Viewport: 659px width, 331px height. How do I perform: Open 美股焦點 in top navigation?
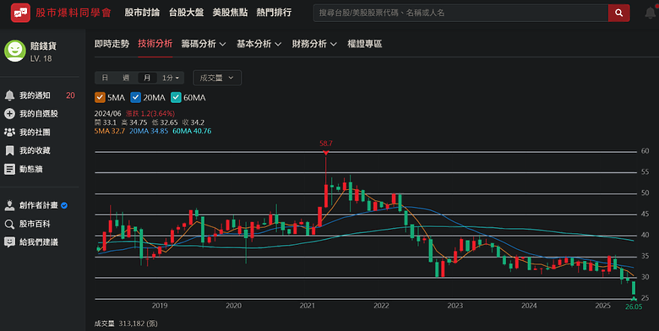tap(230, 13)
